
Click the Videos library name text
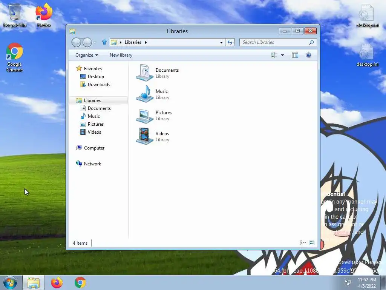click(162, 133)
